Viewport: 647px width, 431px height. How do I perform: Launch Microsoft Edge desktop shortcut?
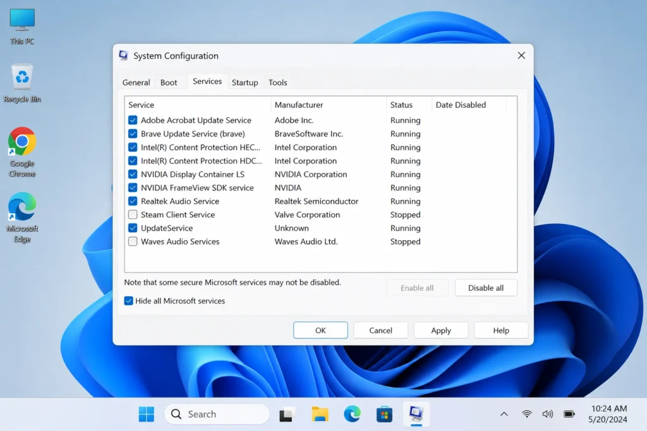pyautogui.click(x=22, y=217)
